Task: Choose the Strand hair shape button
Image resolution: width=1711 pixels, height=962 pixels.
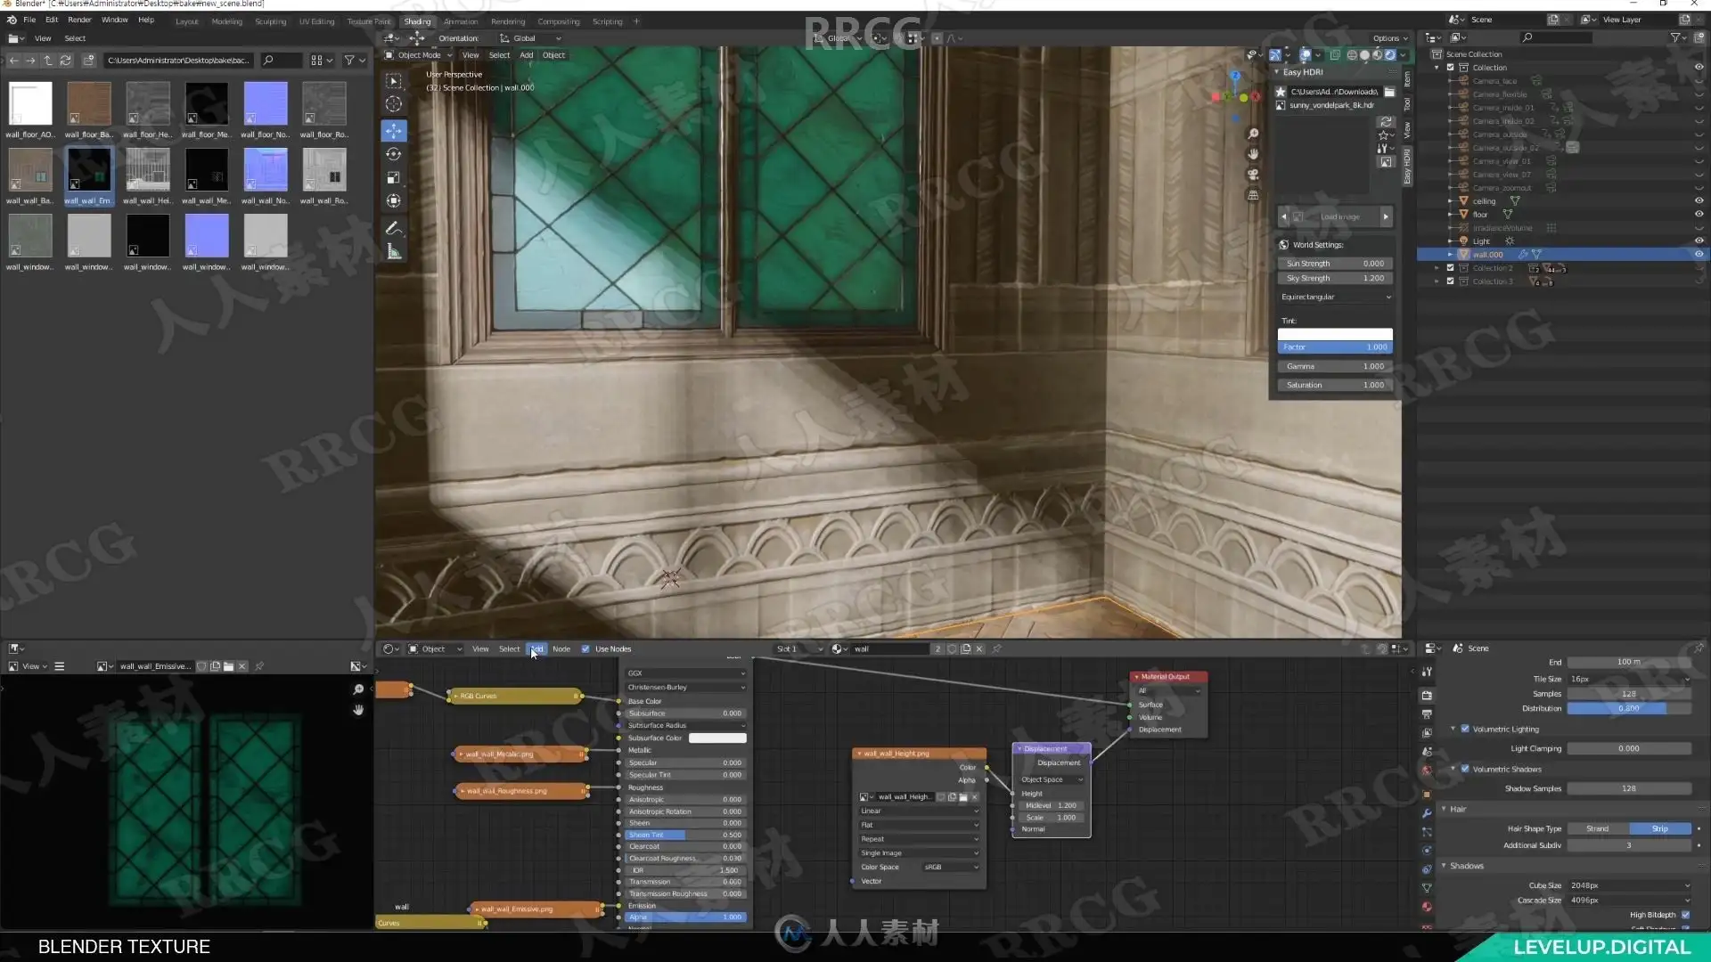Action: tap(1598, 828)
